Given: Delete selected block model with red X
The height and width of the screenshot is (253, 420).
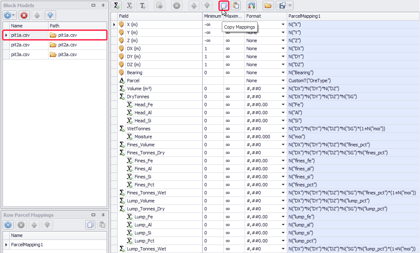Looking at the screenshot, I should tap(24, 15).
